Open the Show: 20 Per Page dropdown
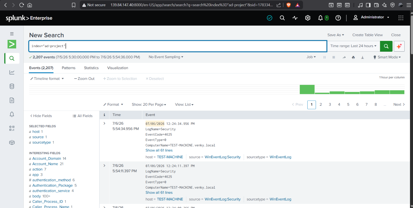Viewport: 413px width, 208px height. 149,104
